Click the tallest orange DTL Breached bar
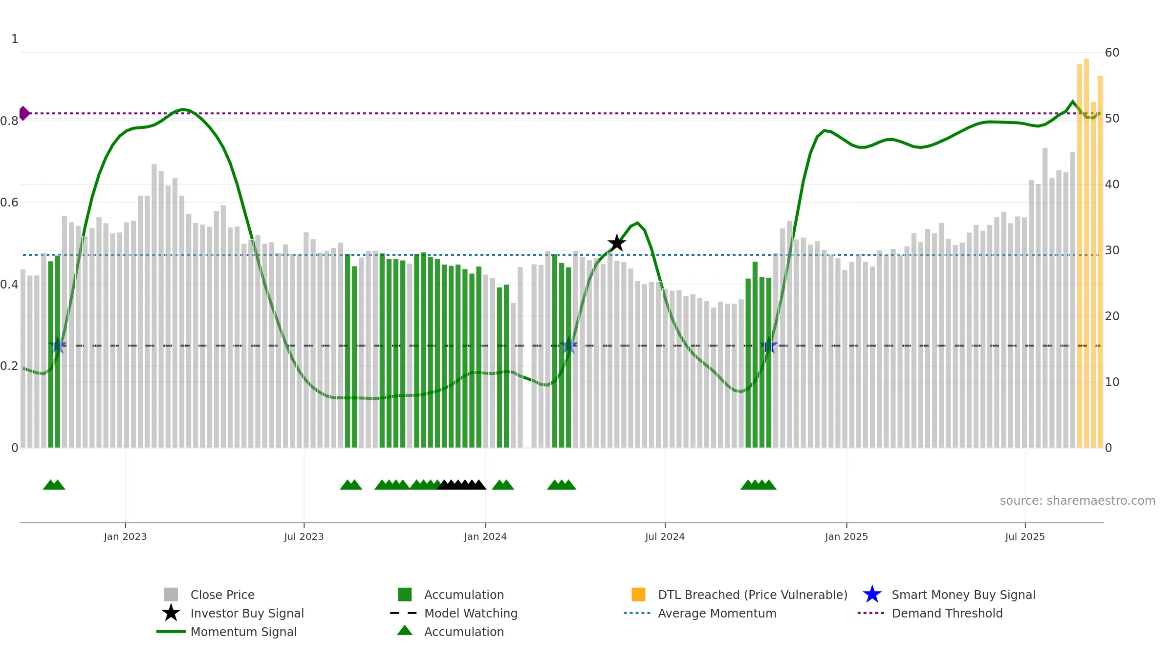Viewport: 1173px width, 659px height. point(1086,253)
